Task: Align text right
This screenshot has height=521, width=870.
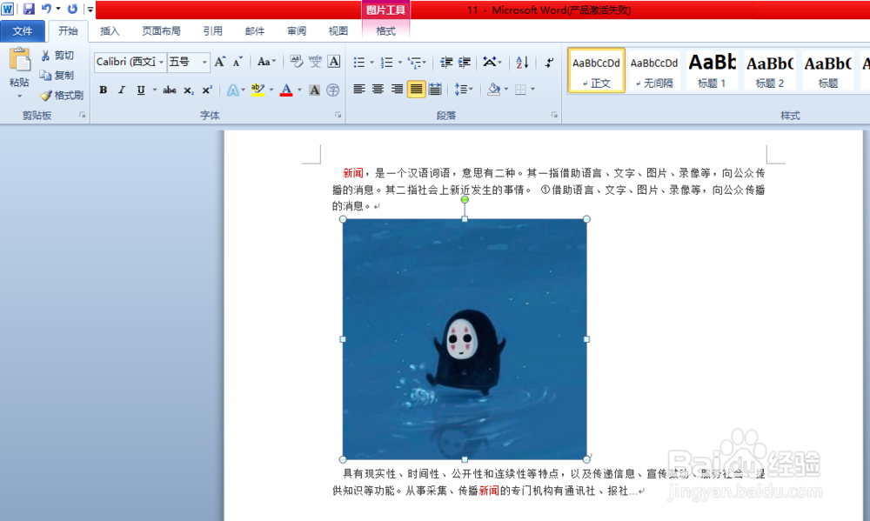Action: pyautogui.click(x=397, y=90)
